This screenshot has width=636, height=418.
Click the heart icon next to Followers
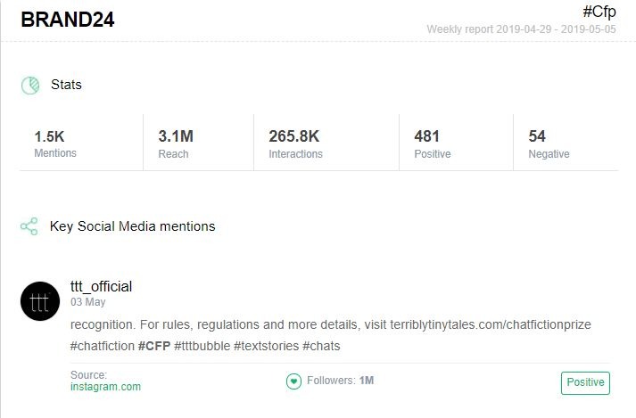293,381
